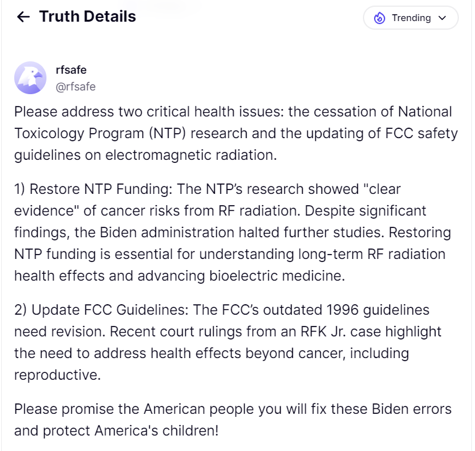Expand the Trending dropdown chevron
Viewport: 475px width, 451px height.
(x=442, y=18)
